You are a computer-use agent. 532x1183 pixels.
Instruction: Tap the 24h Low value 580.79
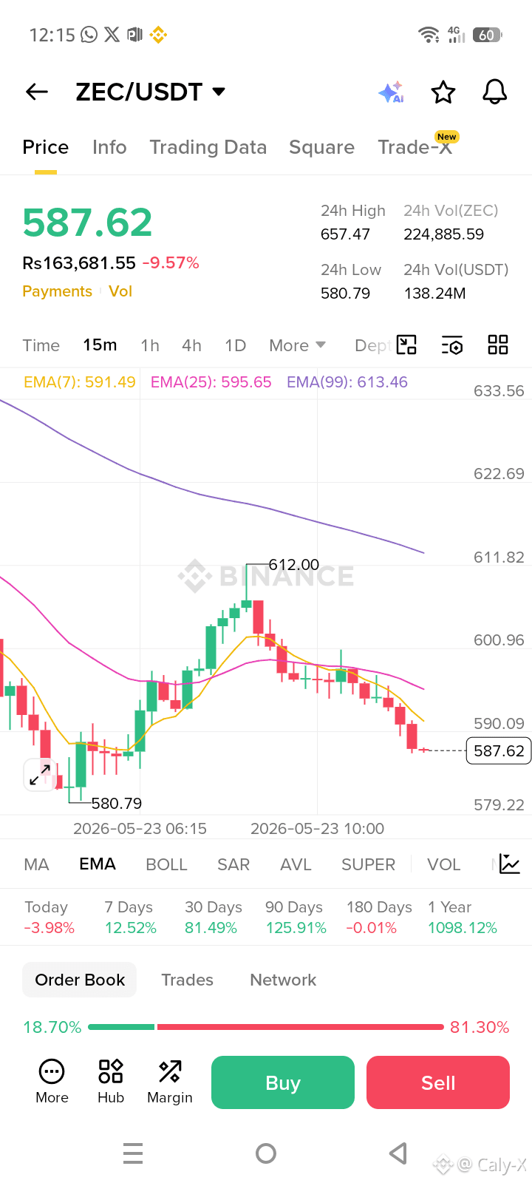click(345, 294)
